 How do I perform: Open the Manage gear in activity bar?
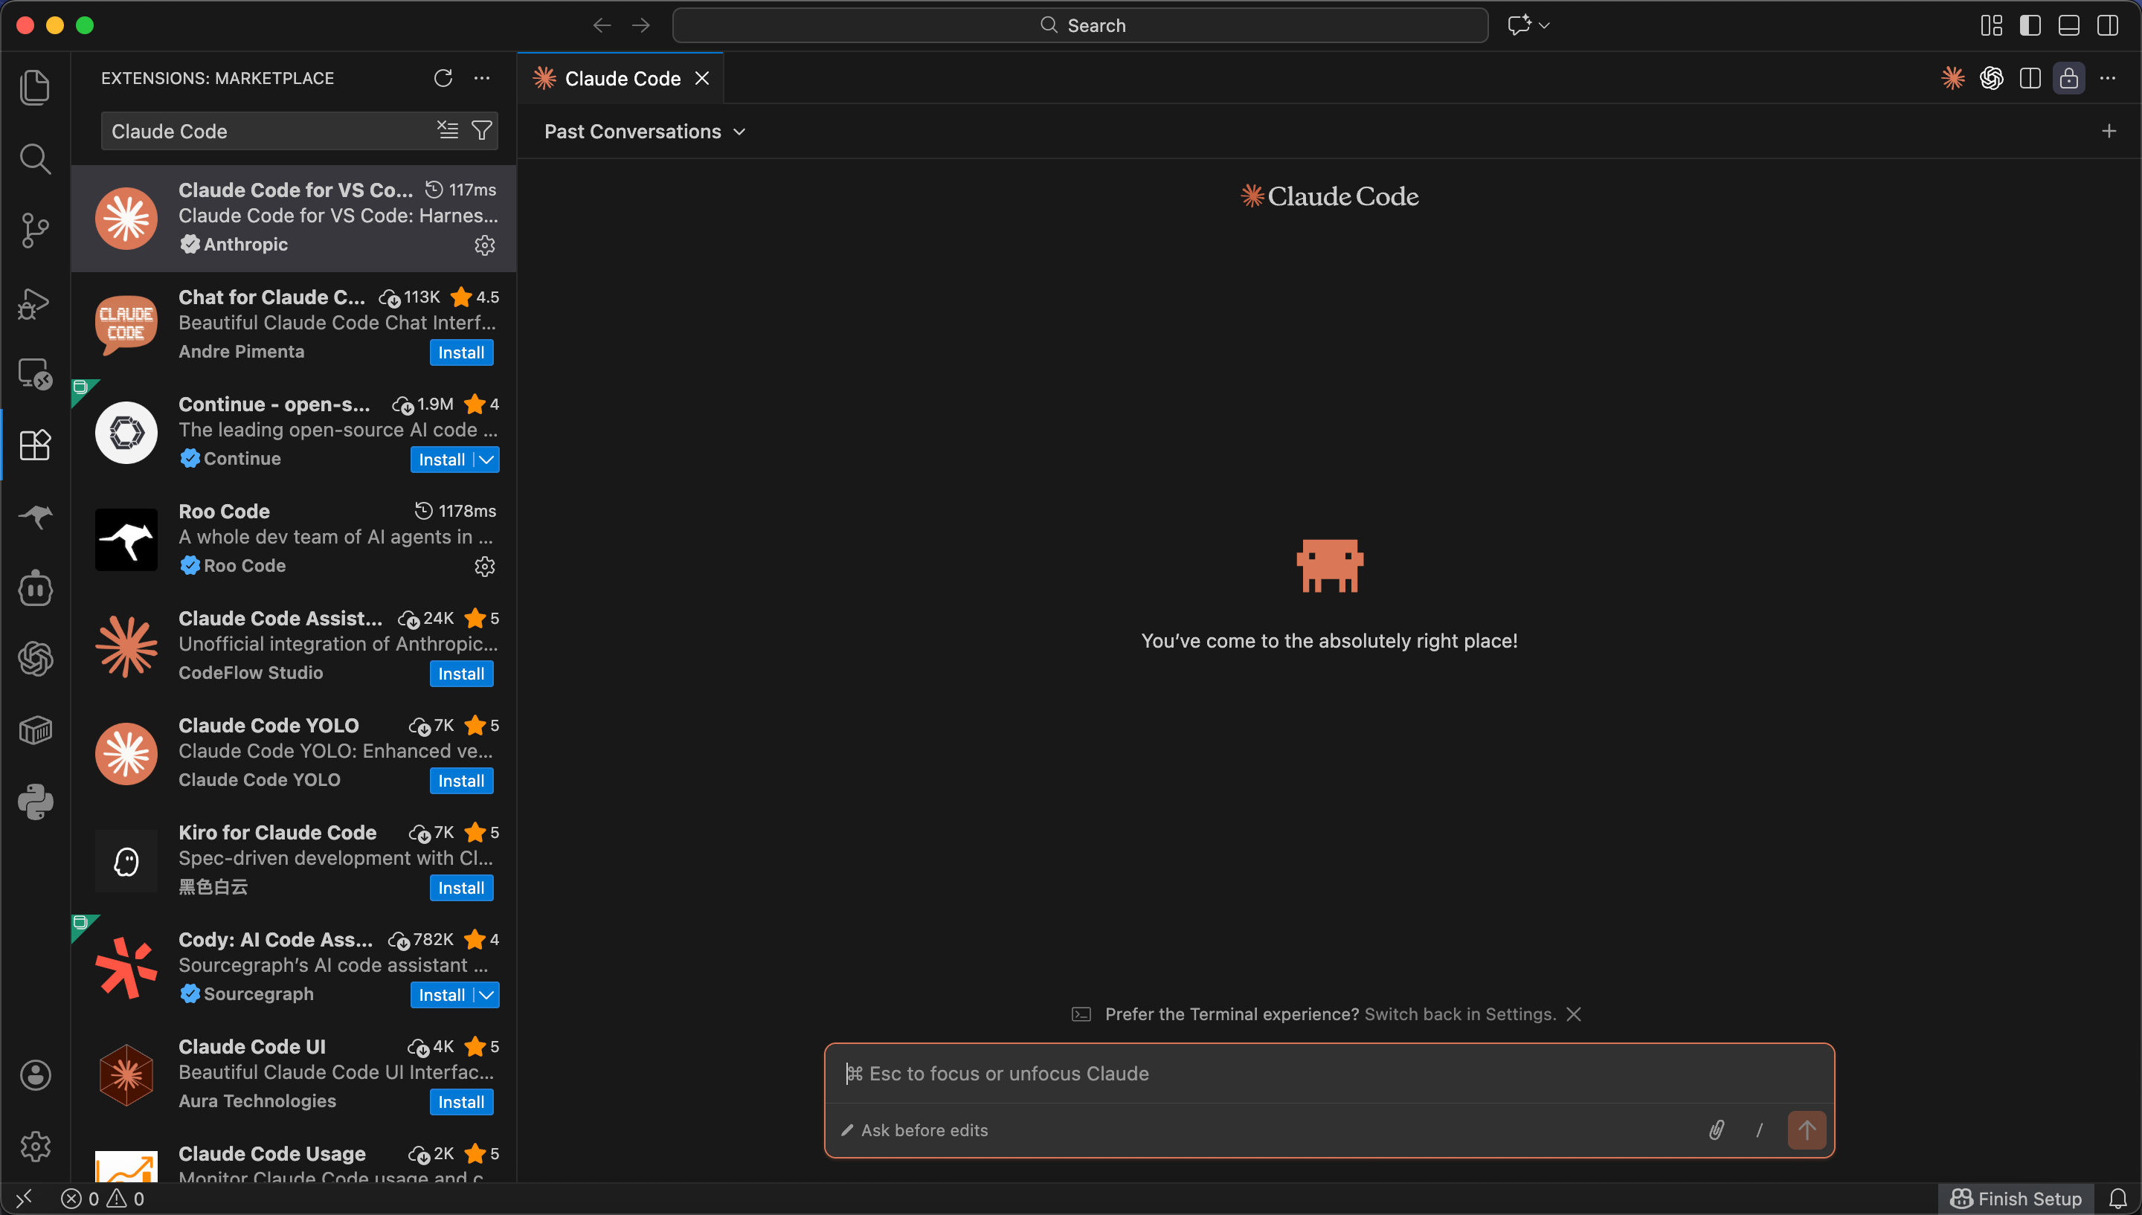point(35,1147)
